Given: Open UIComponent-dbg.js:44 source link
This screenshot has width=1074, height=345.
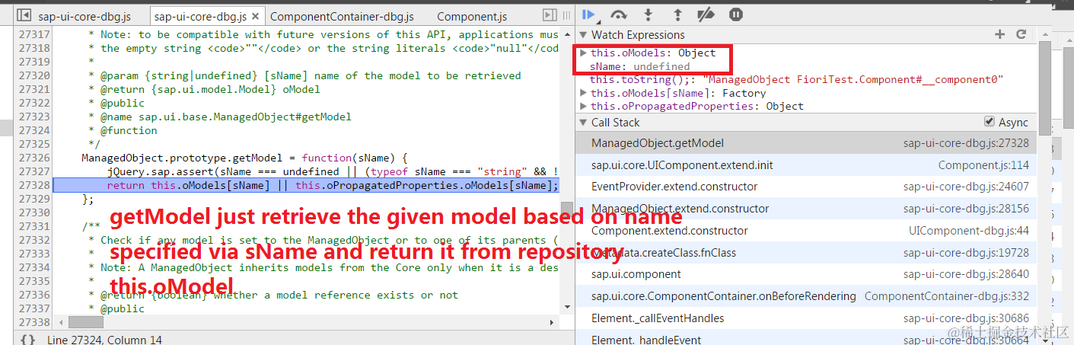Looking at the screenshot, I should (x=969, y=231).
